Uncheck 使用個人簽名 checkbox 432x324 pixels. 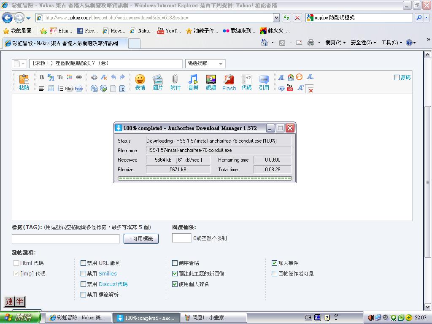175,284
